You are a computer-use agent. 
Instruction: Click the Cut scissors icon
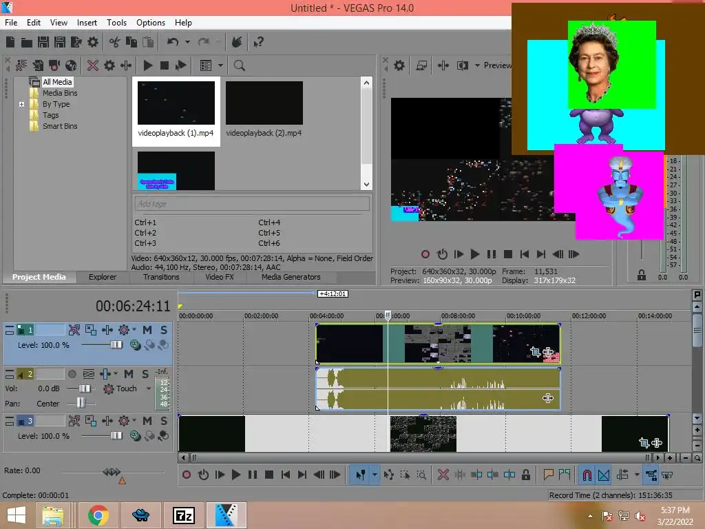tap(115, 42)
